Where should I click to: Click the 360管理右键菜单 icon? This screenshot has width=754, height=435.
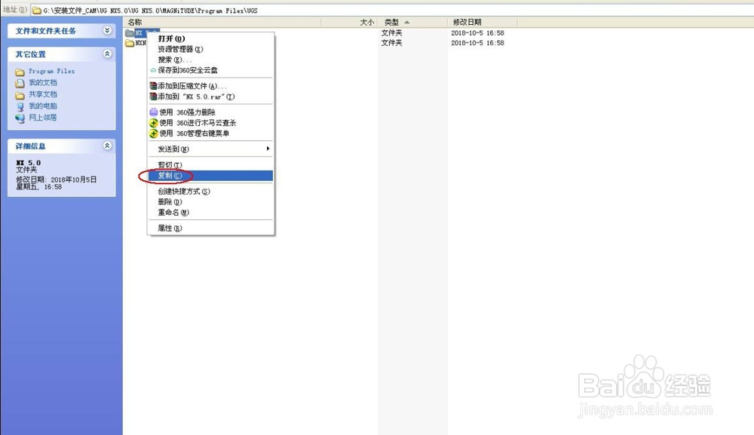point(154,133)
